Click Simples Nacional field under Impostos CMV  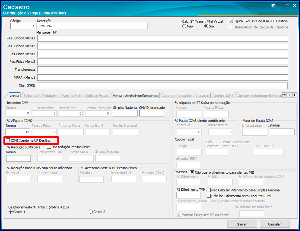pyautogui.click(x=125, y=113)
